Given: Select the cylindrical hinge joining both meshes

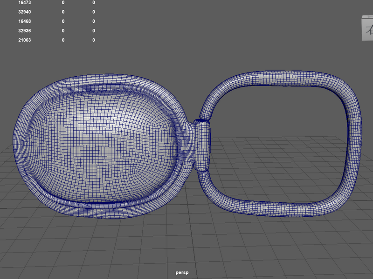Looking at the screenshot, I should (x=201, y=145).
